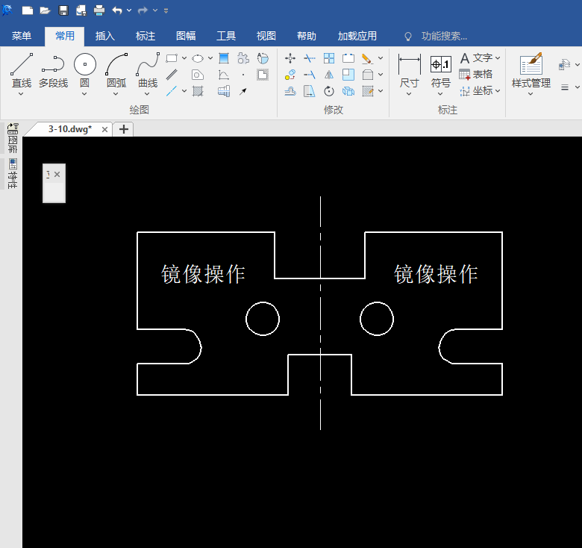The width and height of the screenshot is (582, 548).
Task: Open the array tool
Action: (x=329, y=58)
